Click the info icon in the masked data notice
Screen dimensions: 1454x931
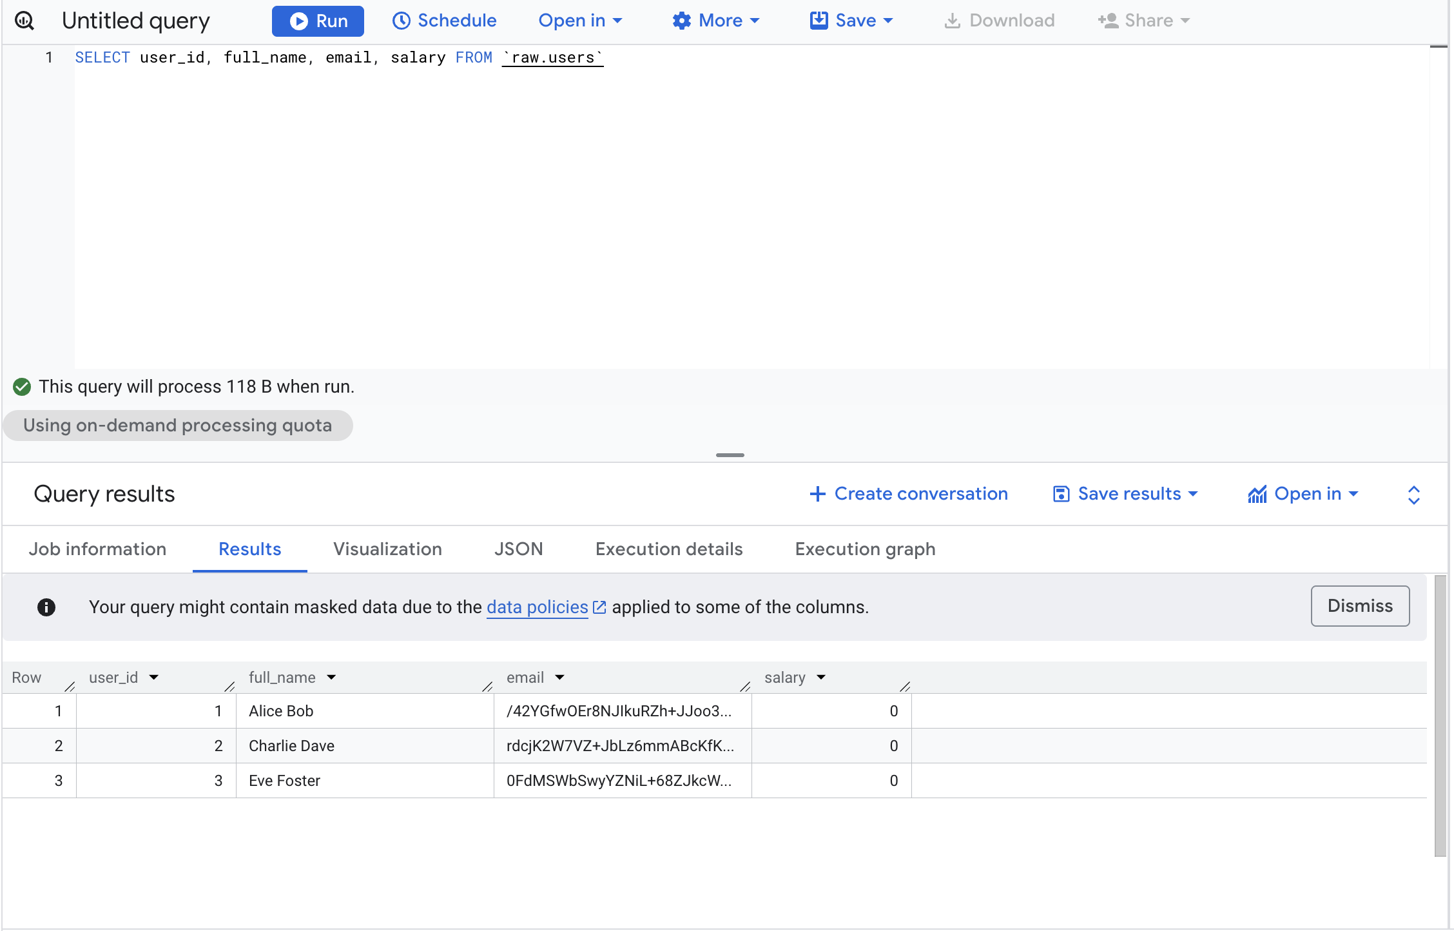point(46,607)
